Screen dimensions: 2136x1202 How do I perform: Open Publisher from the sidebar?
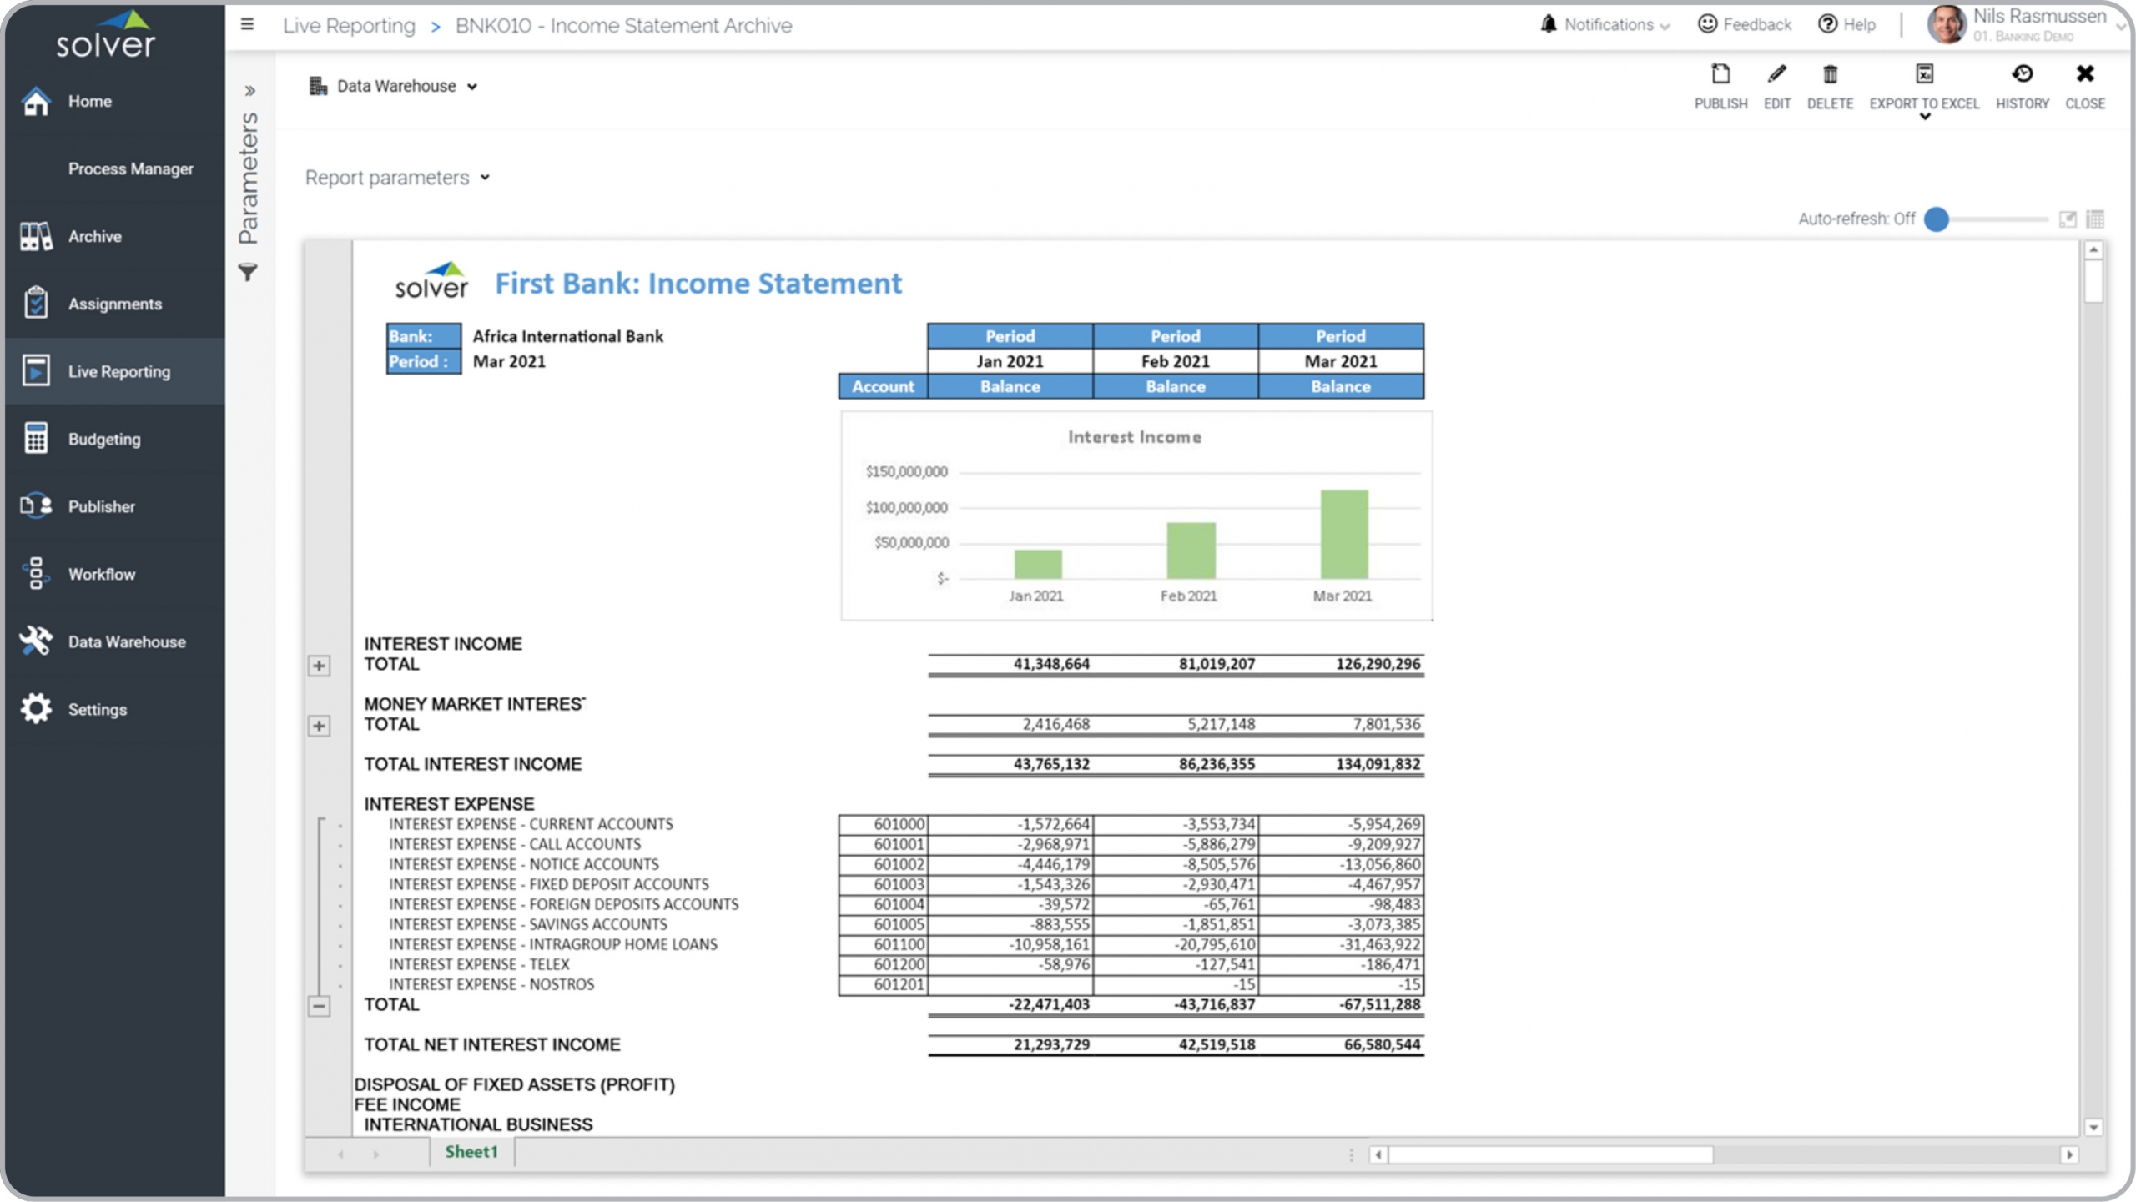[101, 506]
